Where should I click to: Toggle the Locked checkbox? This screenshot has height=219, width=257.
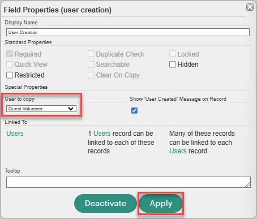[x=173, y=54]
